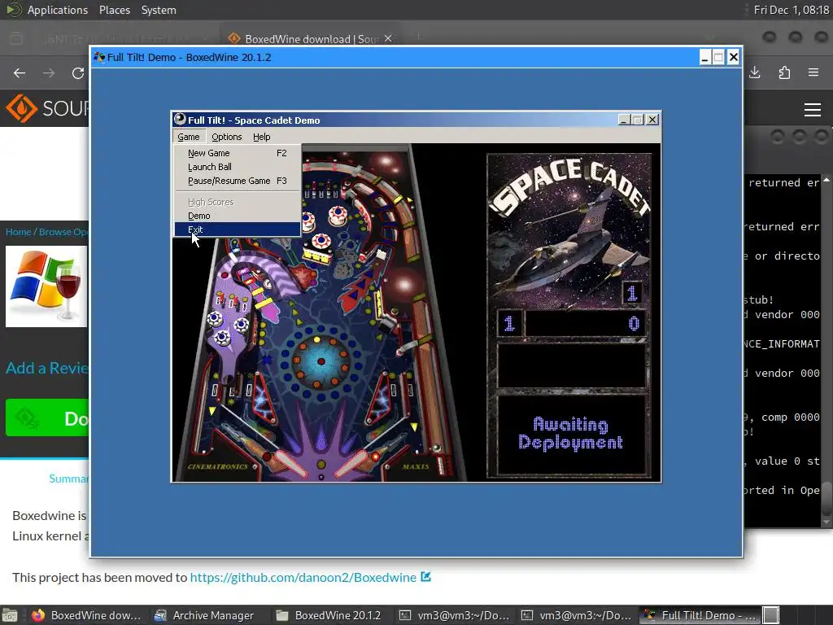Open the Options menu
This screenshot has height=625, width=833.
[x=226, y=137]
